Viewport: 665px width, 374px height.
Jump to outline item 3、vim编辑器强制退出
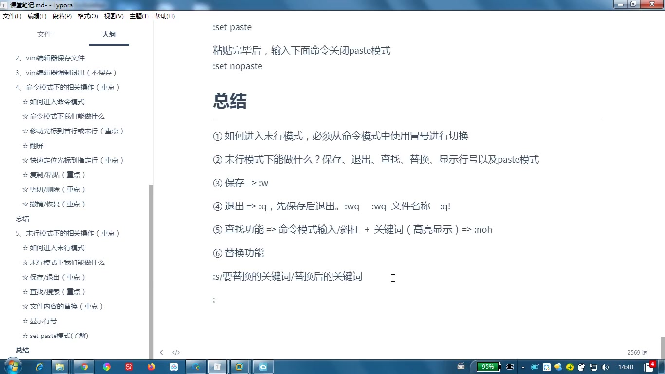pos(67,73)
